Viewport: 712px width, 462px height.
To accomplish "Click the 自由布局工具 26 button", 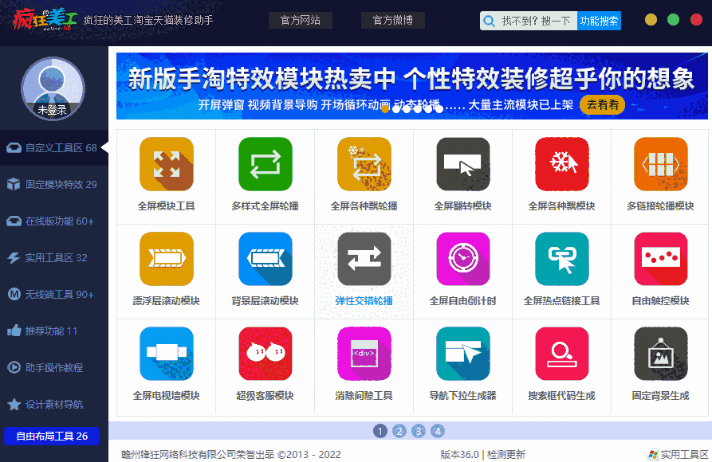I will click(52, 437).
